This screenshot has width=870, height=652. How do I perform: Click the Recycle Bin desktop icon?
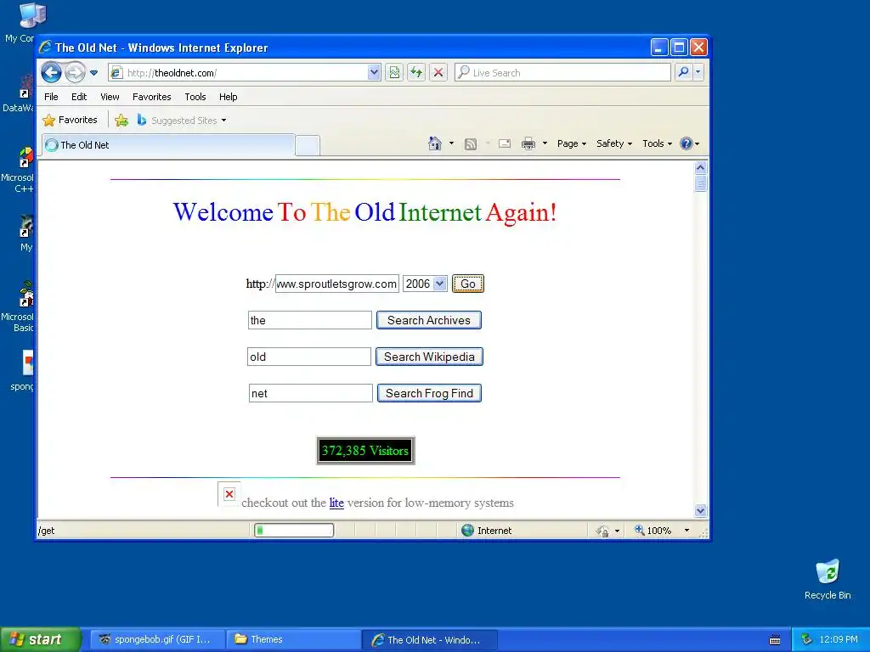click(828, 579)
